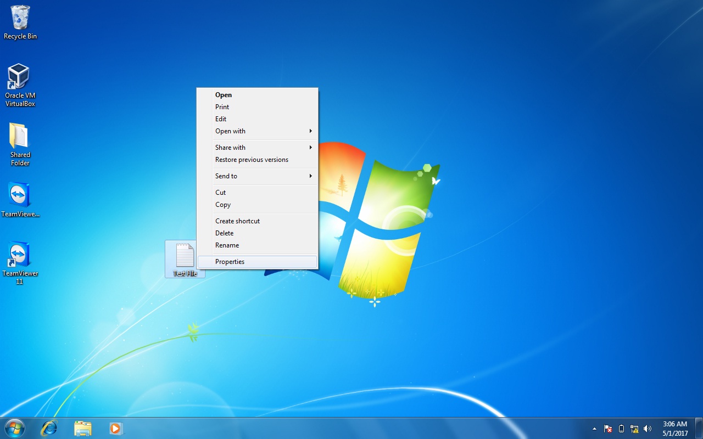Open Action Center flag icon
The width and height of the screenshot is (703, 439).
pyautogui.click(x=608, y=429)
